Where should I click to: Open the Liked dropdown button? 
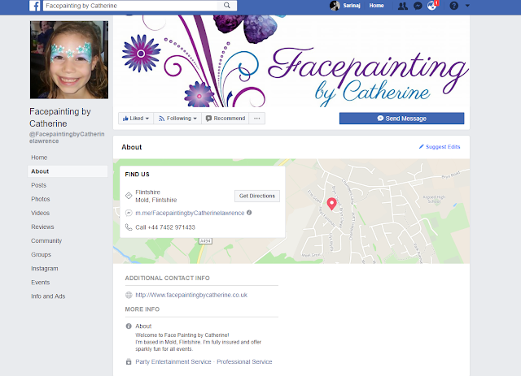click(x=136, y=119)
